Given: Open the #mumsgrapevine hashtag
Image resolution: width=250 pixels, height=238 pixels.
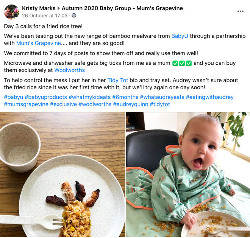Looking at the screenshot, I should [x=26, y=104].
